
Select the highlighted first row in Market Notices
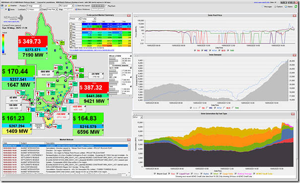click(x=65, y=146)
